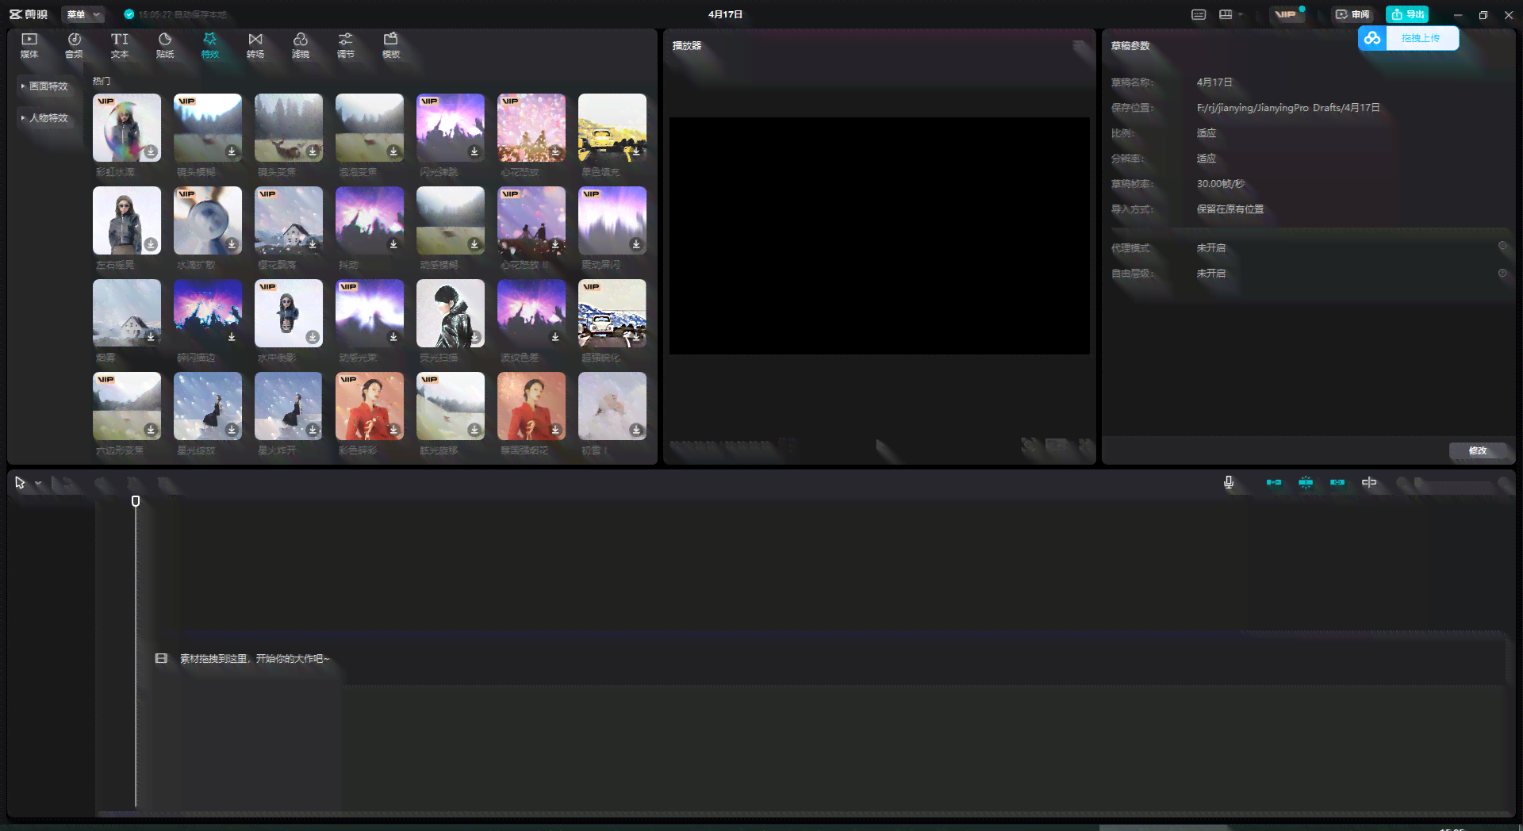This screenshot has height=831, width=1523.
Task: Open the keyboard shortcuts icon
Action: pyautogui.click(x=1199, y=14)
